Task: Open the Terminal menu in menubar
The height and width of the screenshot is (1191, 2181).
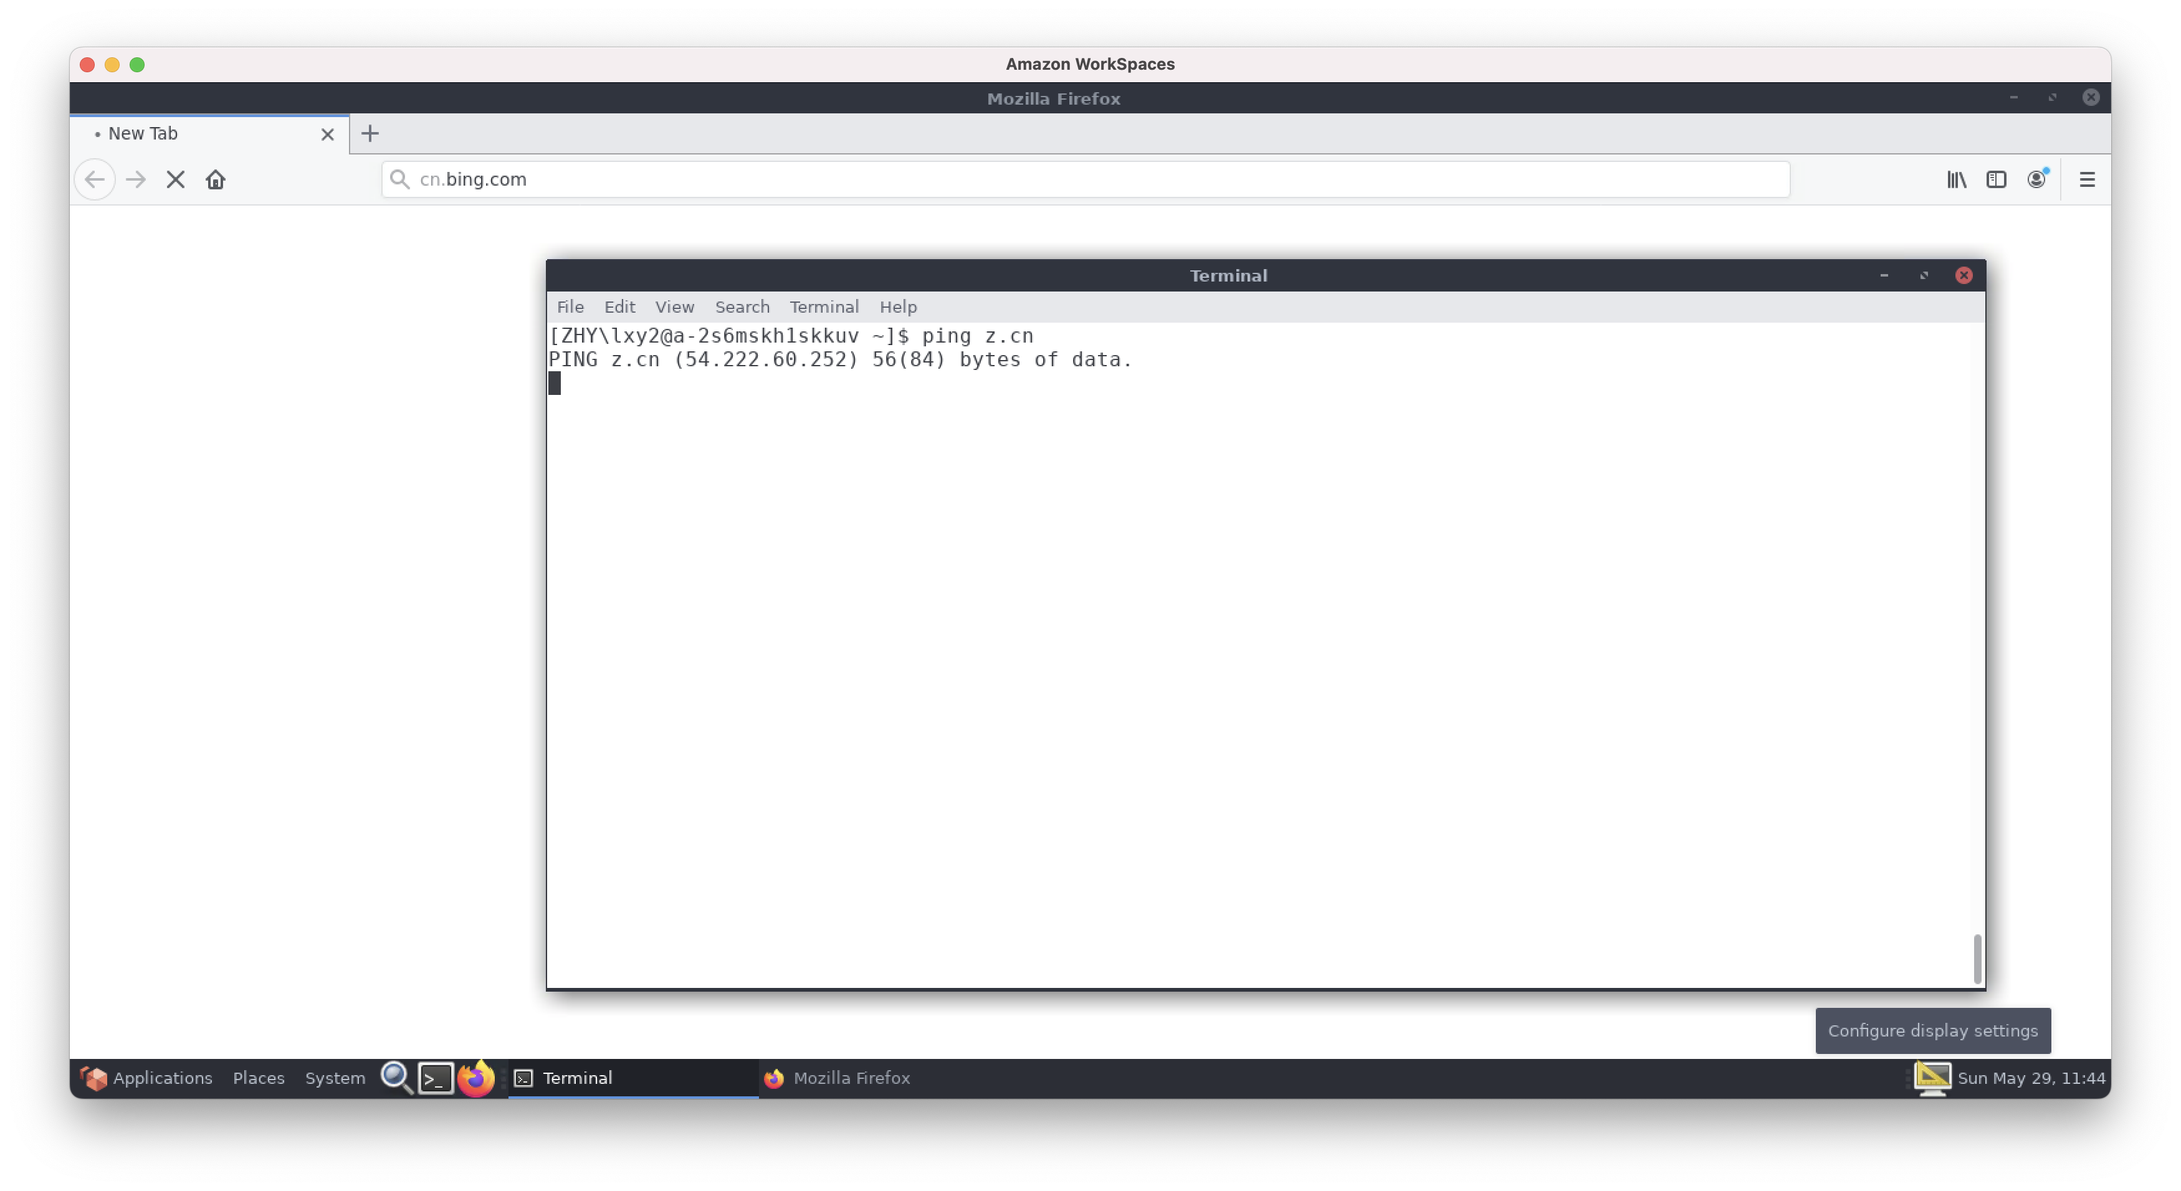Action: (x=824, y=306)
